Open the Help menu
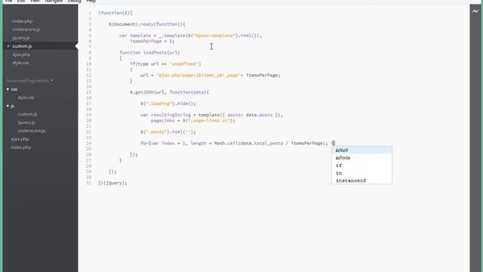 pyautogui.click(x=91, y=2)
